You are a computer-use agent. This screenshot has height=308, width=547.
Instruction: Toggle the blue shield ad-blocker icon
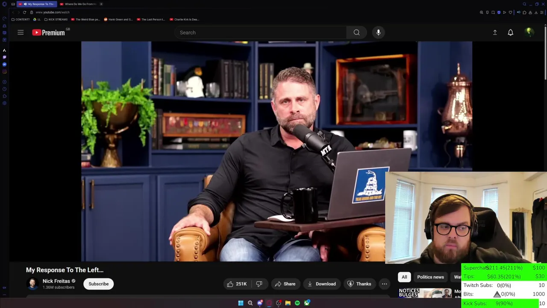[x=499, y=12]
